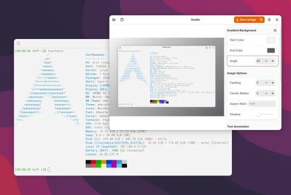The image size is (291, 195).
Task: Click the terminal prompt cursor
Action: click(49, 170)
